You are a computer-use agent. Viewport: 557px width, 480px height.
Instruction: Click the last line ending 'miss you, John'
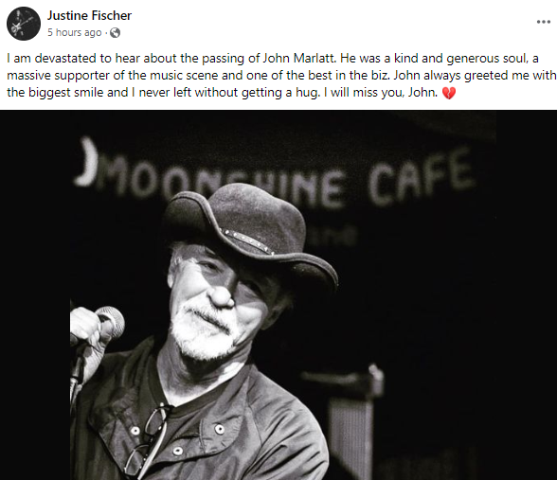point(222,93)
